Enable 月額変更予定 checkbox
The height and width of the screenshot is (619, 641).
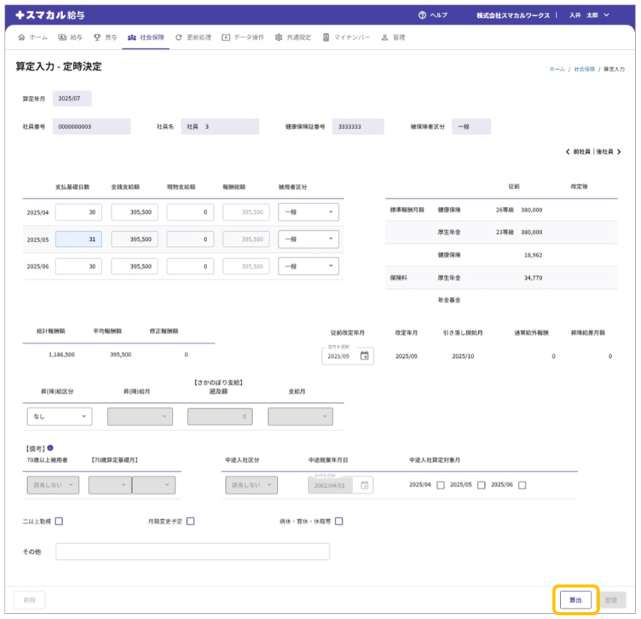(191, 521)
